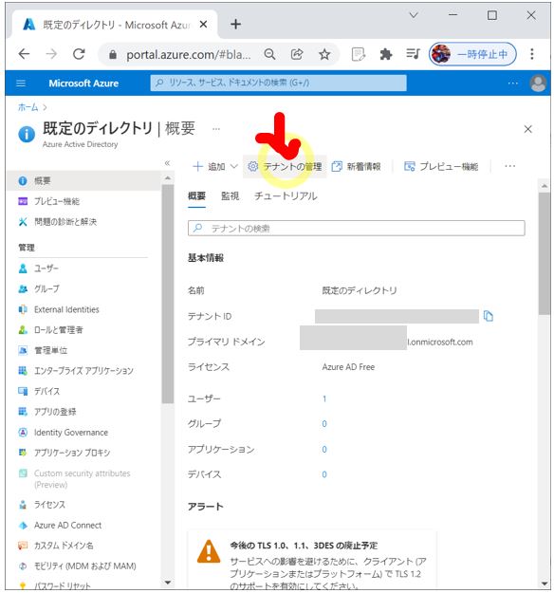Share this page via address bar icon
The image size is (554, 593).
297,54
